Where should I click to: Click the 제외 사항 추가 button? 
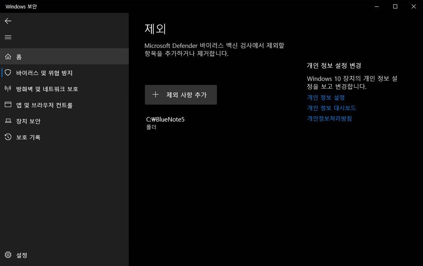click(181, 95)
